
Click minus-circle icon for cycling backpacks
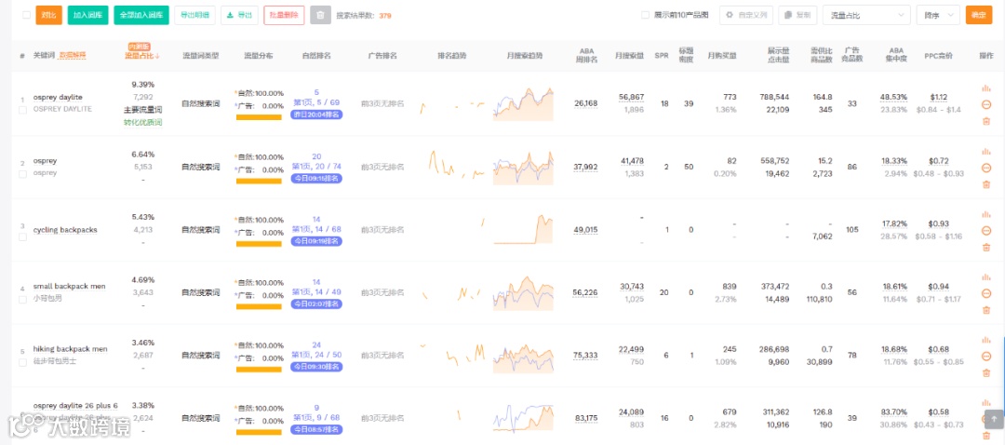click(x=985, y=231)
